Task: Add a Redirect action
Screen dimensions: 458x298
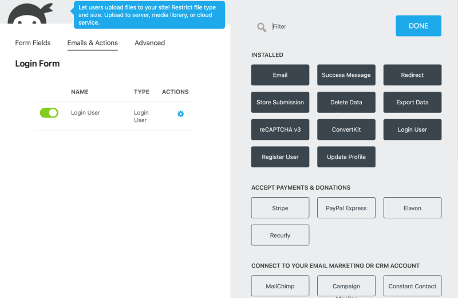Action: click(412, 75)
